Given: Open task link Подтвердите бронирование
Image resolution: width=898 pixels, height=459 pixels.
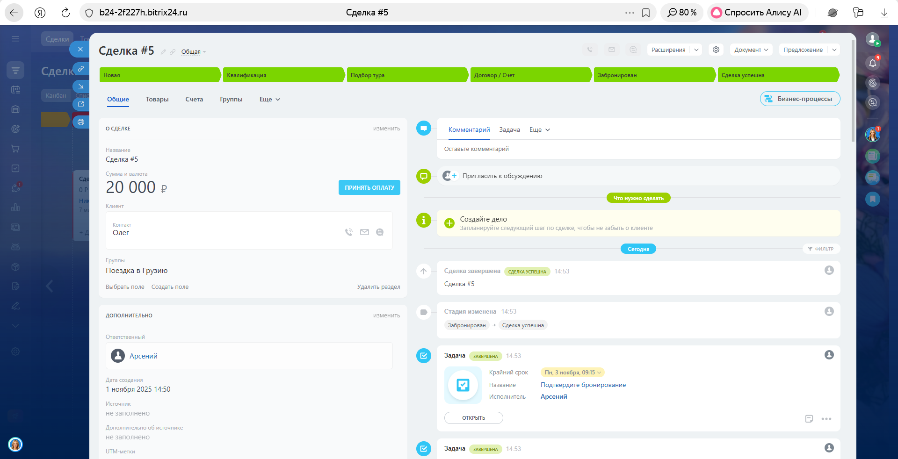Looking at the screenshot, I should (x=583, y=385).
